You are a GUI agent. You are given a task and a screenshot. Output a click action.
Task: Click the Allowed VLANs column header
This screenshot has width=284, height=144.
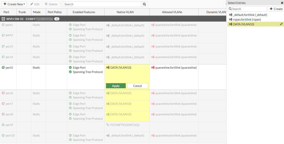(x=174, y=12)
